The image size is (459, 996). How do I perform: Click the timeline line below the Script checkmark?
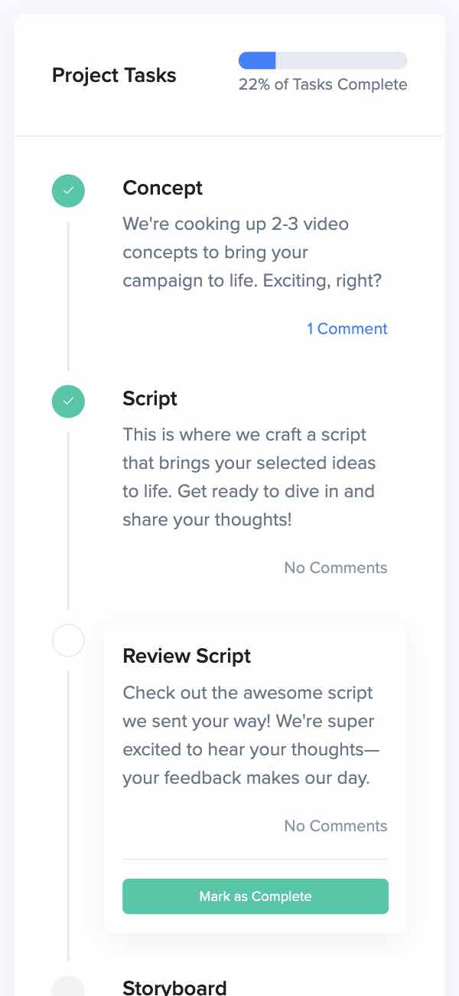click(68, 521)
